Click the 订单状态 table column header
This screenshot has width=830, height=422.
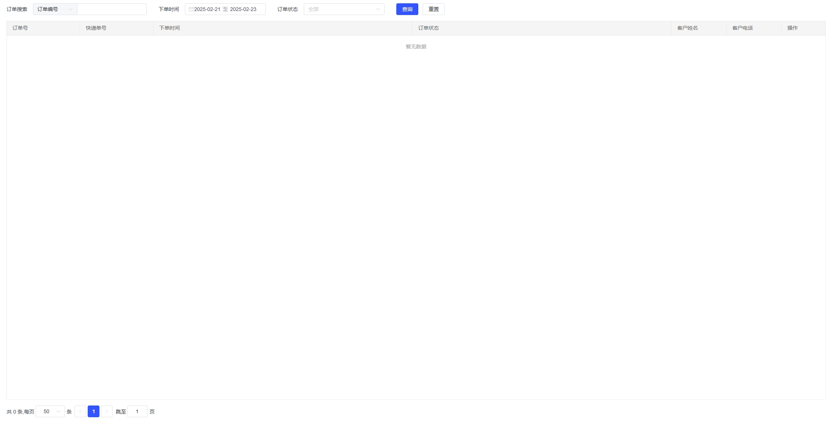429,28
